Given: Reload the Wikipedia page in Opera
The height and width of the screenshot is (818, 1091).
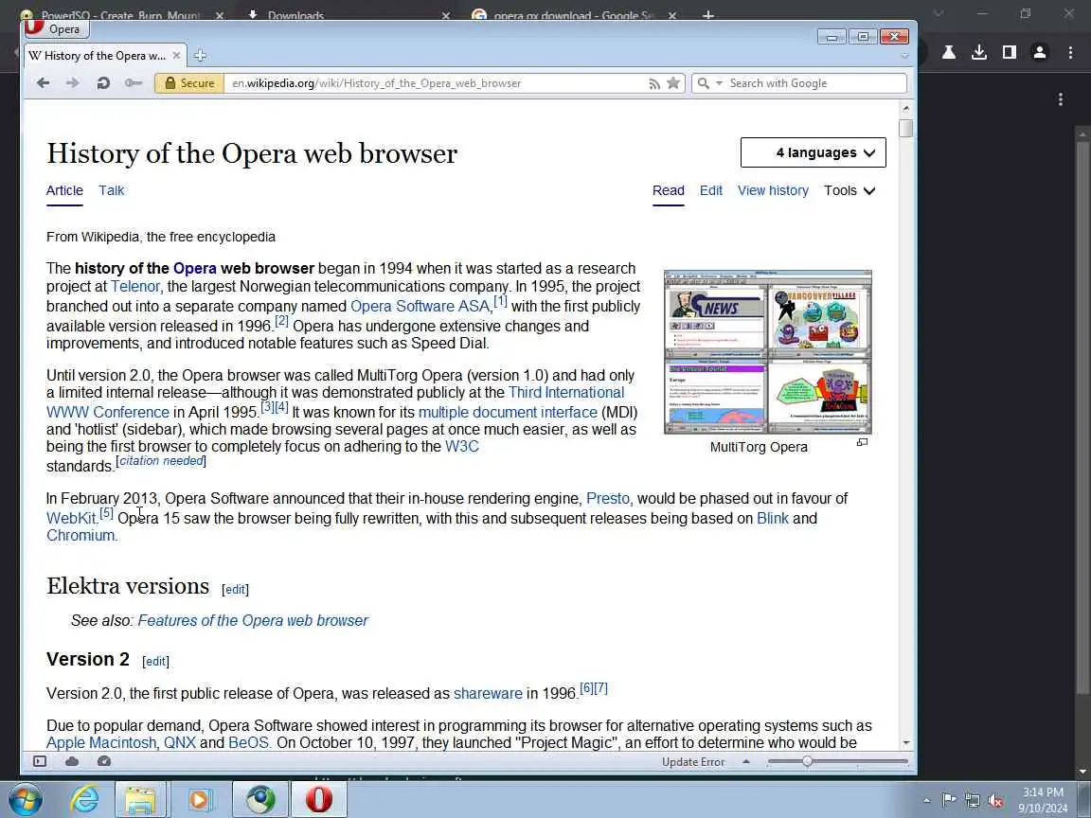Looking at the screenshot, I should [103, 82].
